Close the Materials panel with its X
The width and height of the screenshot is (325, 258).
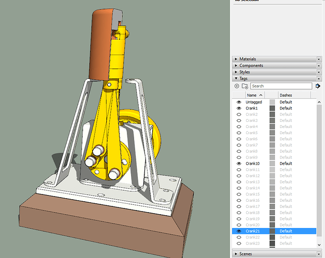[318, 59]
